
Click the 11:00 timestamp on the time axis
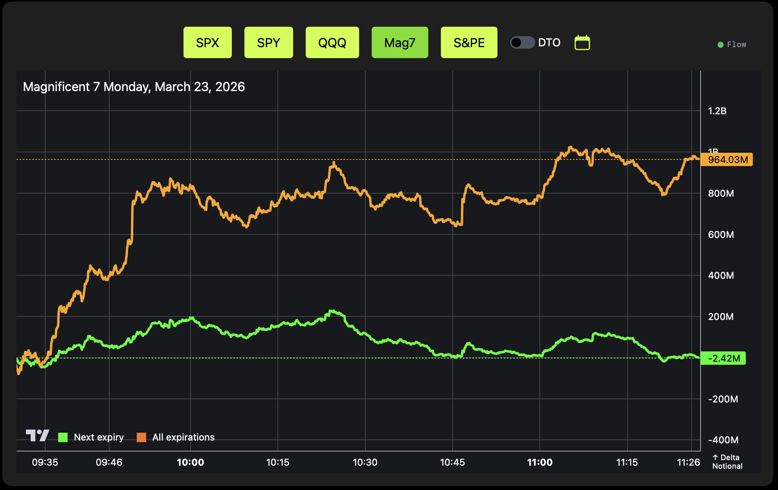[x=541, y=462]
